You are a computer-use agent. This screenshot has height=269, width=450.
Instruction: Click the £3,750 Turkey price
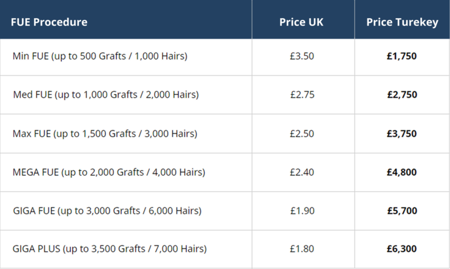pyautogui.click(x=402, y=133)
